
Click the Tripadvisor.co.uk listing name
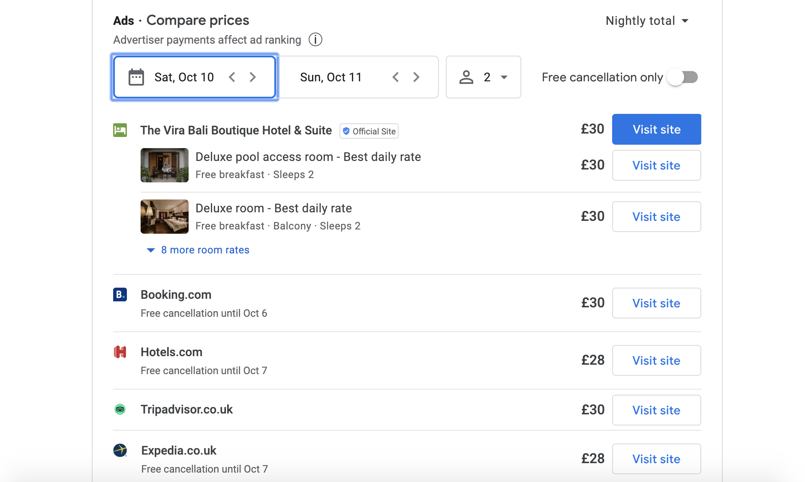point(187,409)
